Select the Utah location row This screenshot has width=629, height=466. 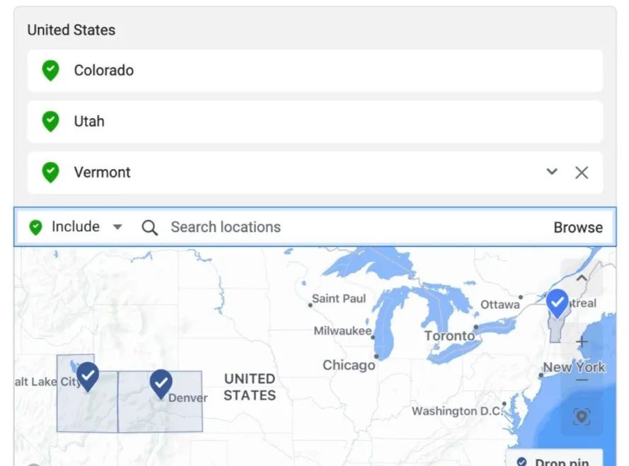click(315, 122)
